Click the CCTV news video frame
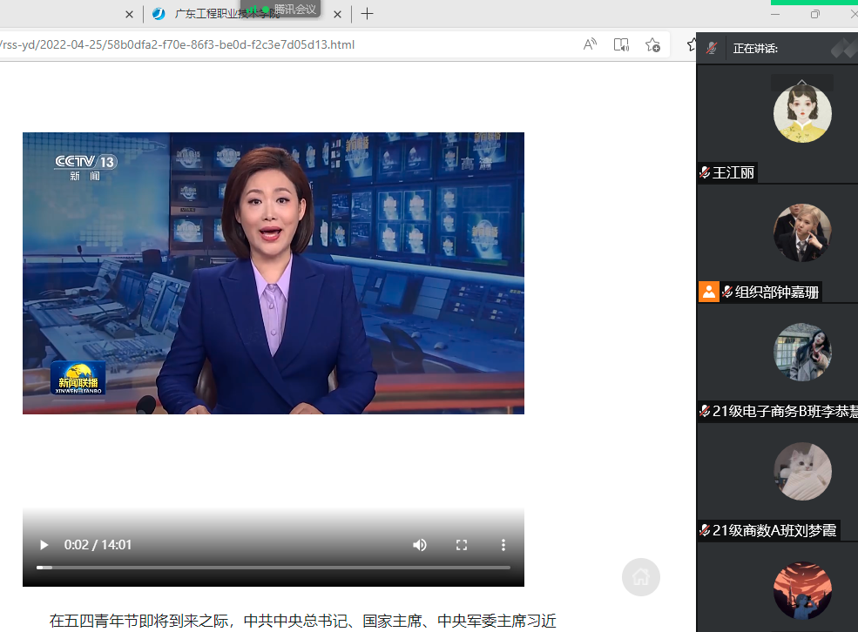The width and height of the screenshot is (858, 632). coord(273,272)
